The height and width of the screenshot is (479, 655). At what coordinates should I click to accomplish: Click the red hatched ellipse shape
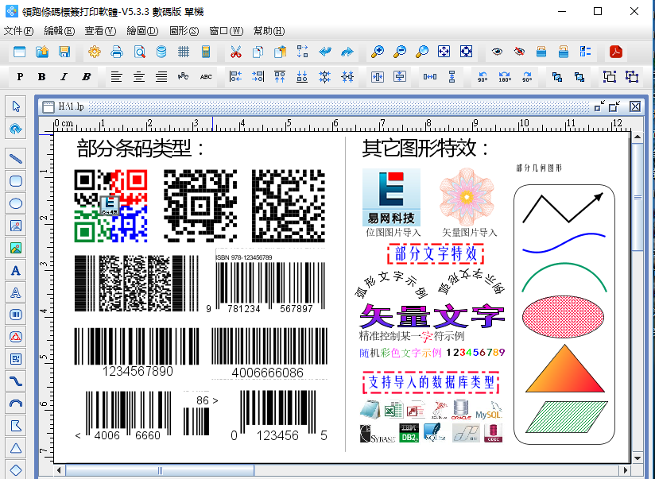(x=563, y=317)
